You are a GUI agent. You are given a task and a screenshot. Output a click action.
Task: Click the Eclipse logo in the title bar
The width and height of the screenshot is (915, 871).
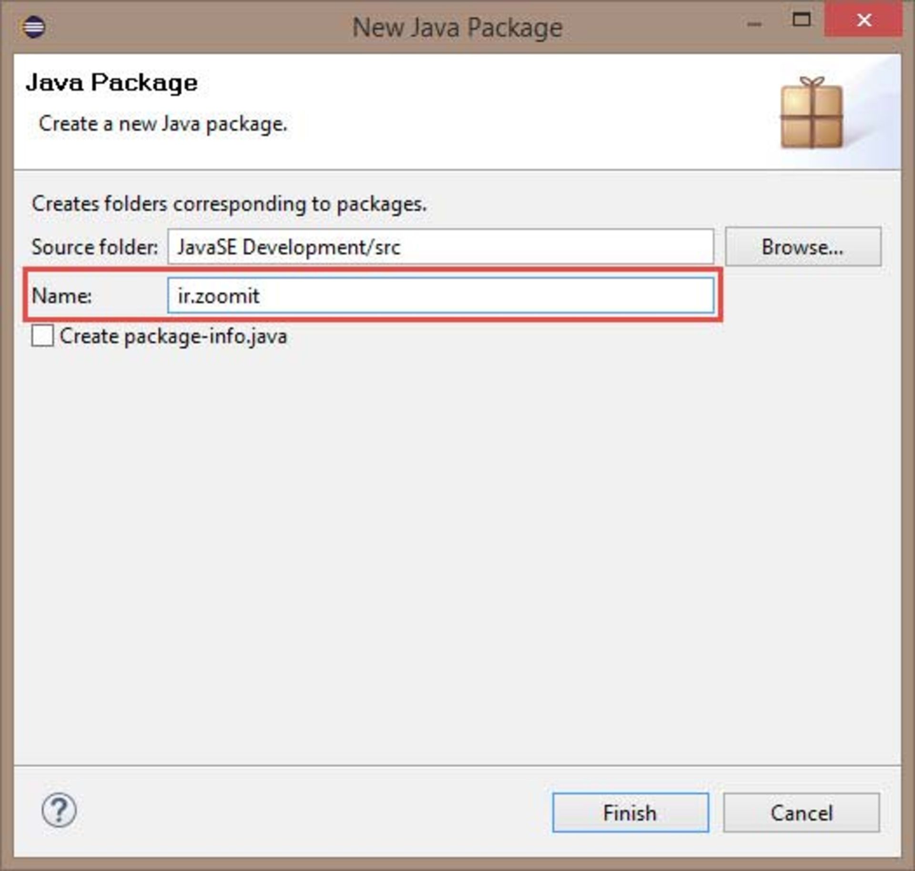coord(34,27)
